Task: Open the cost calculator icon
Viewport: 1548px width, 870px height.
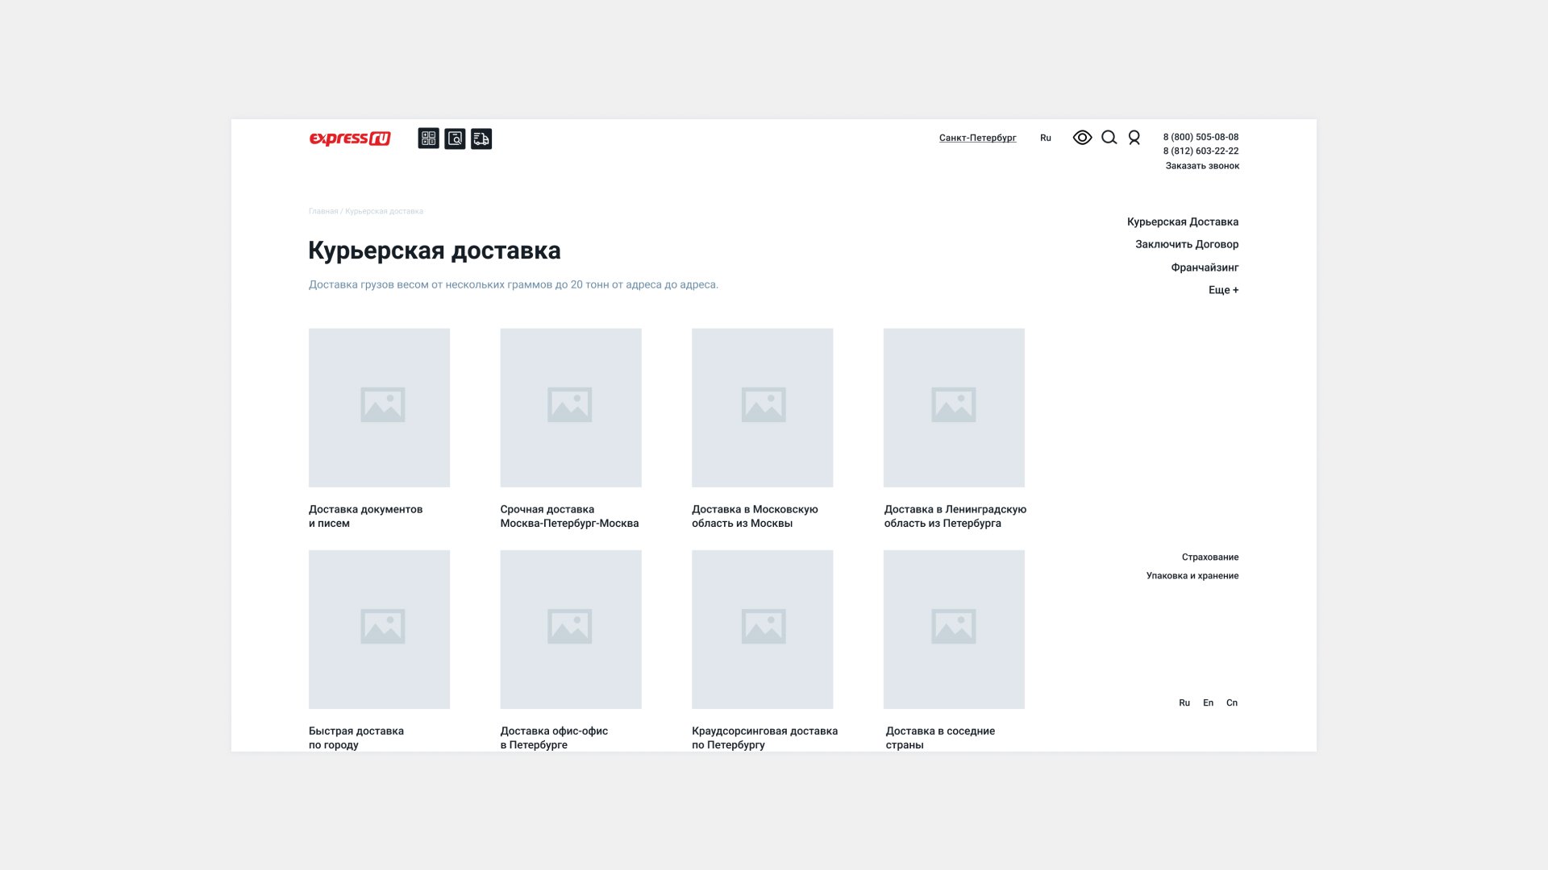Action: pos(429,139)
